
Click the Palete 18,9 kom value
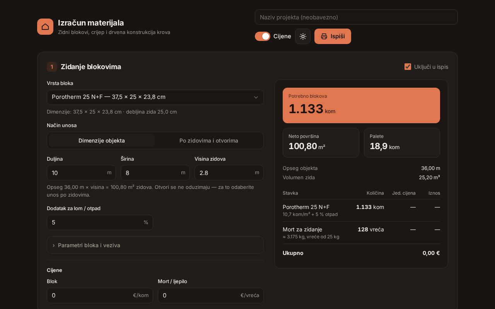pos(384,146)
